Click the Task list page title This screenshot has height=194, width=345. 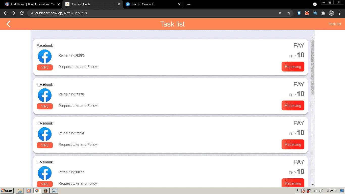click(173, 24)
